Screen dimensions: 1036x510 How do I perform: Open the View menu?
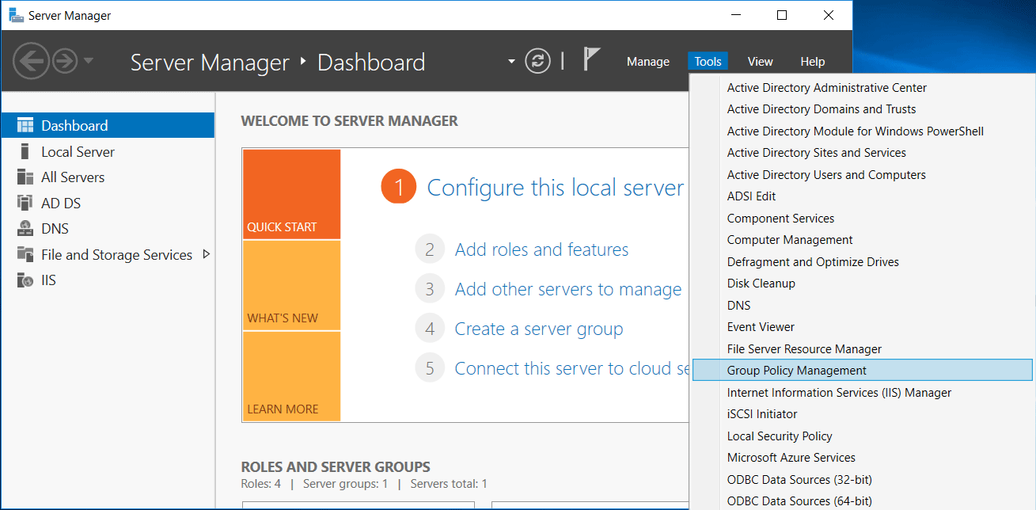tap(760, 62)
